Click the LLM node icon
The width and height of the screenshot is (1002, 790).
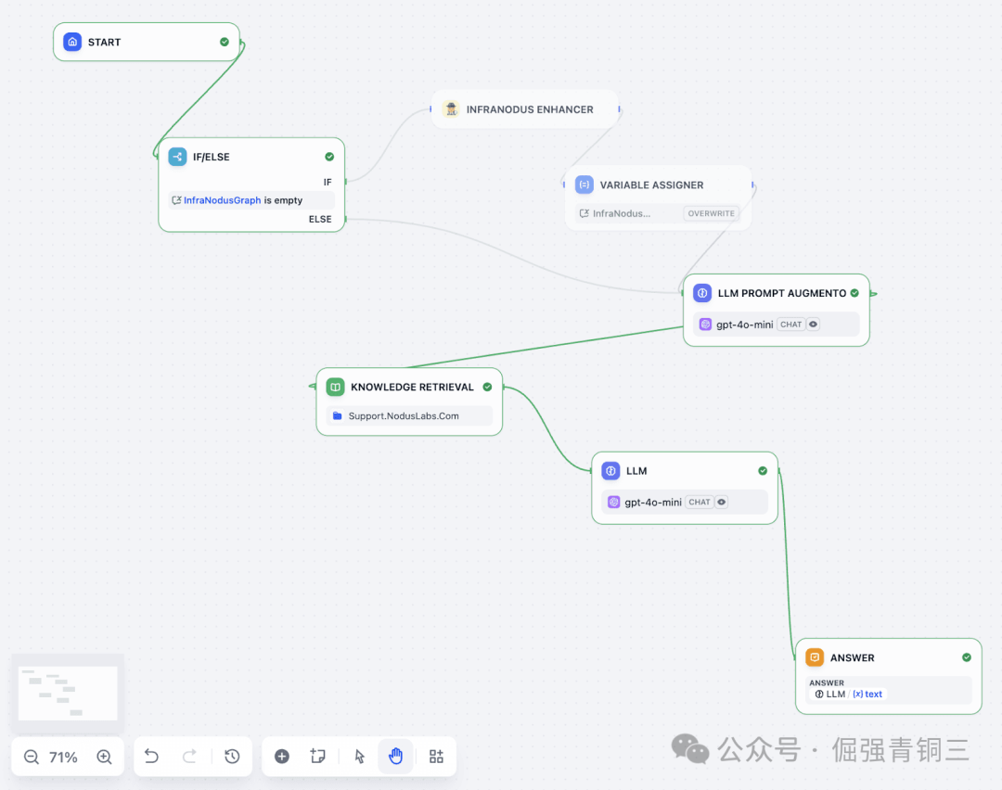point(610,471)
